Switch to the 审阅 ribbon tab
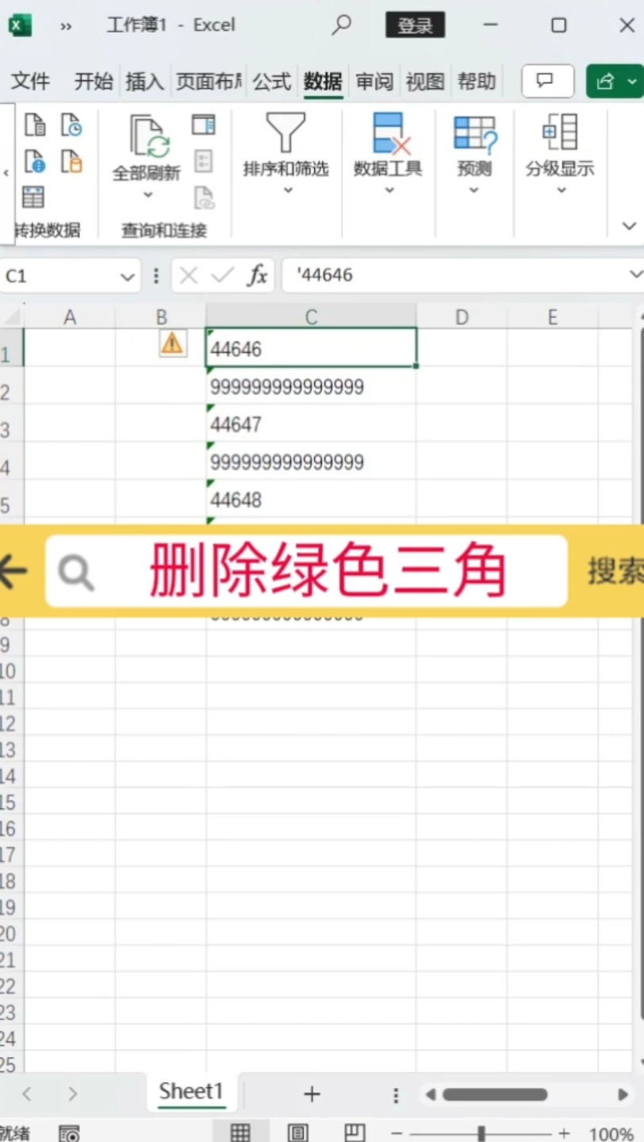The height and width of the screenshot is (1142, 644). pyautogui.click(x=374, y=81)
